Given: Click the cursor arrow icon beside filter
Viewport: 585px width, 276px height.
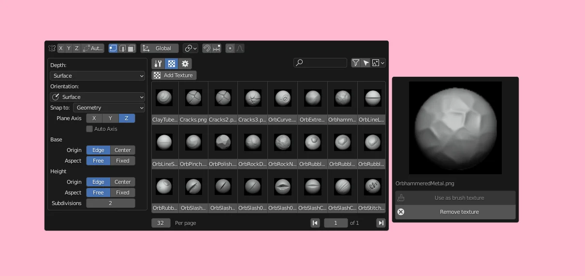Looking at the screenshot, I should (366, 63).
